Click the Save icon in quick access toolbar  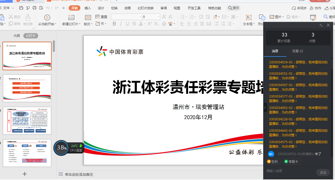[x=21, y=8]
